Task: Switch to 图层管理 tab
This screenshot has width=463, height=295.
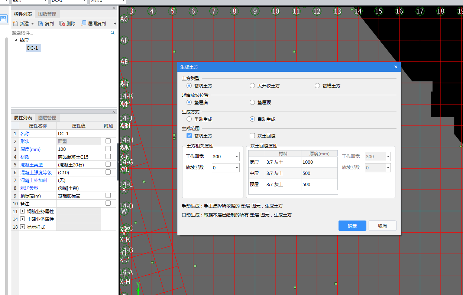Action: point(47,118)
